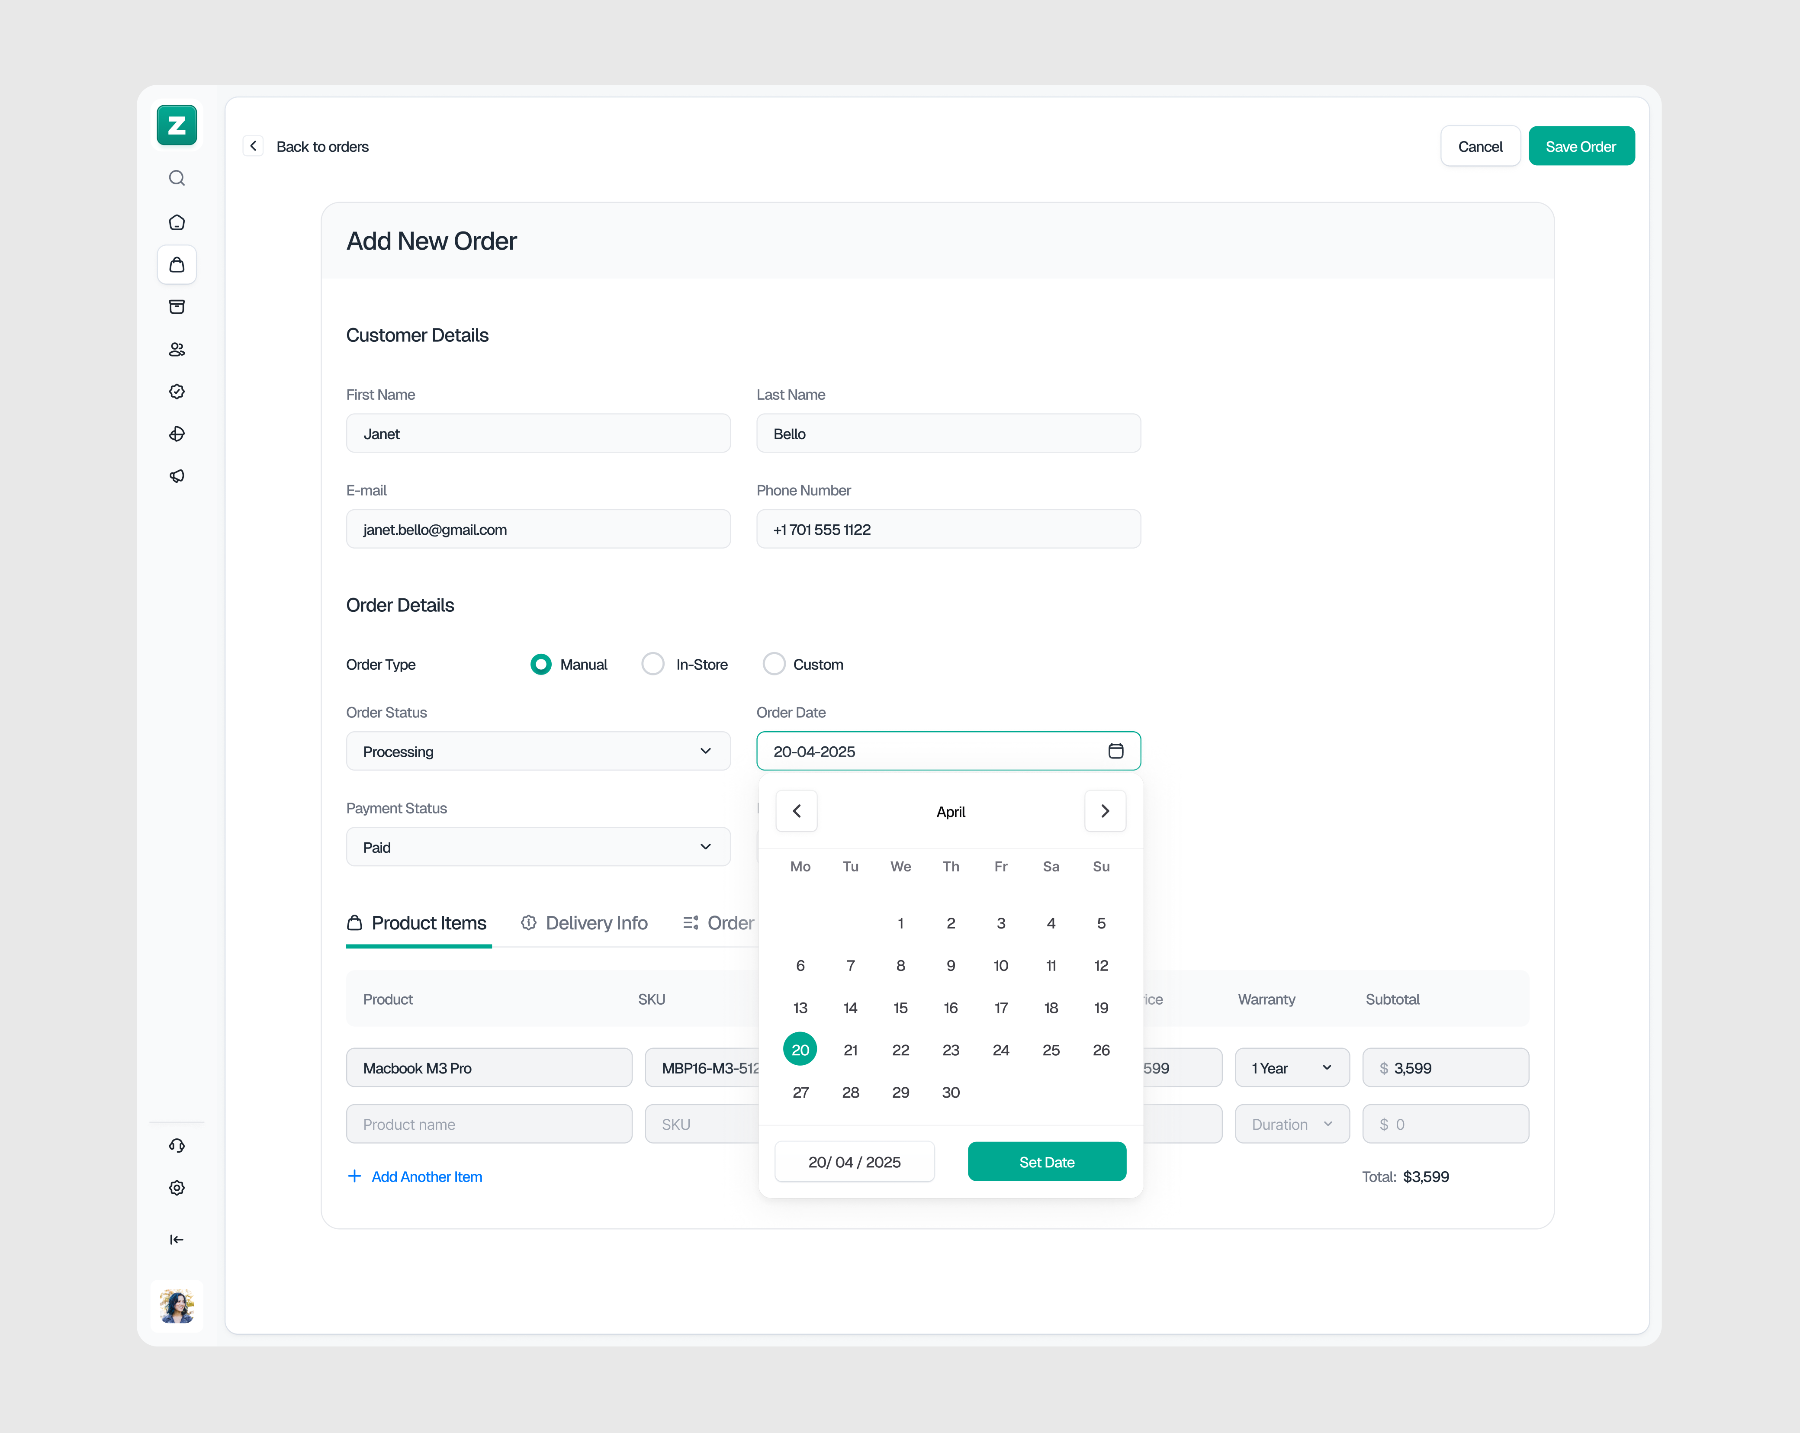Click the megaphone marketing icon

(x=176, y=476)
